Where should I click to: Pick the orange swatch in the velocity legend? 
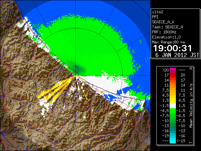click(173, 86)
